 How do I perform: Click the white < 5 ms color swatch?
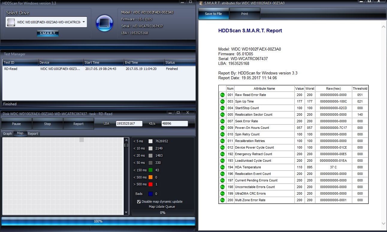pos(150,141)
